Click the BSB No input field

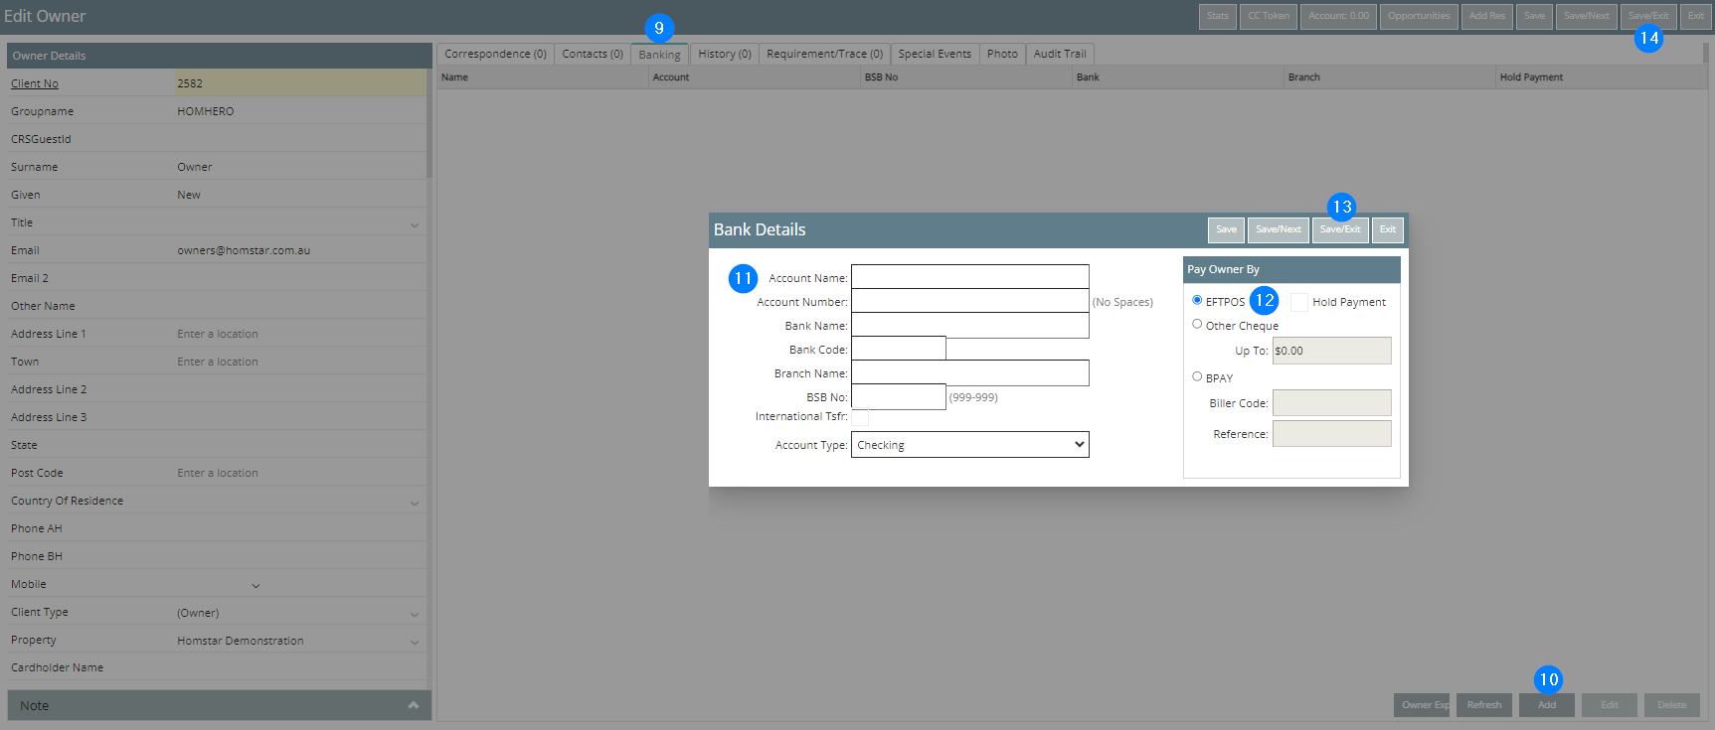898,397
